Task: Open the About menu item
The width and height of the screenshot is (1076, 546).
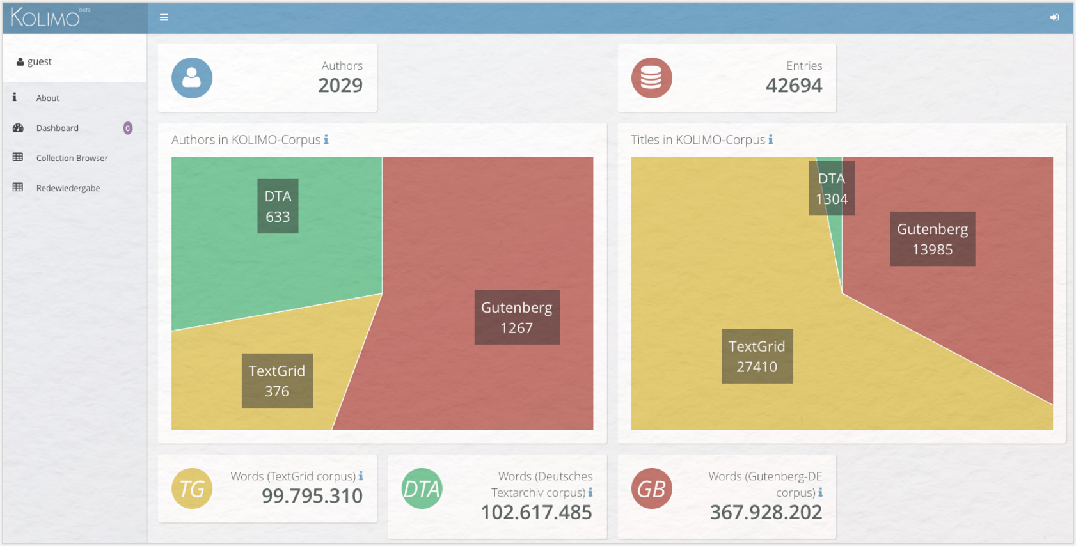Action: tap(48, 98)
